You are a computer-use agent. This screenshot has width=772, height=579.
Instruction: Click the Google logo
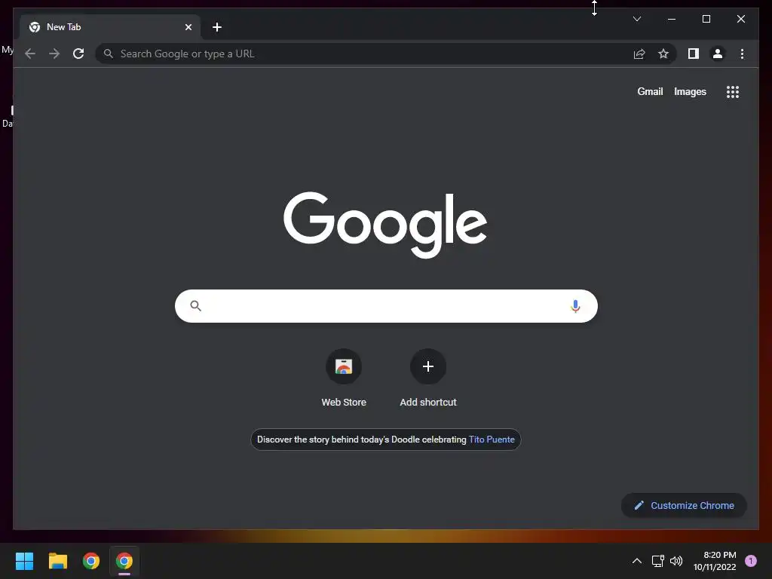tap(385, 225)
